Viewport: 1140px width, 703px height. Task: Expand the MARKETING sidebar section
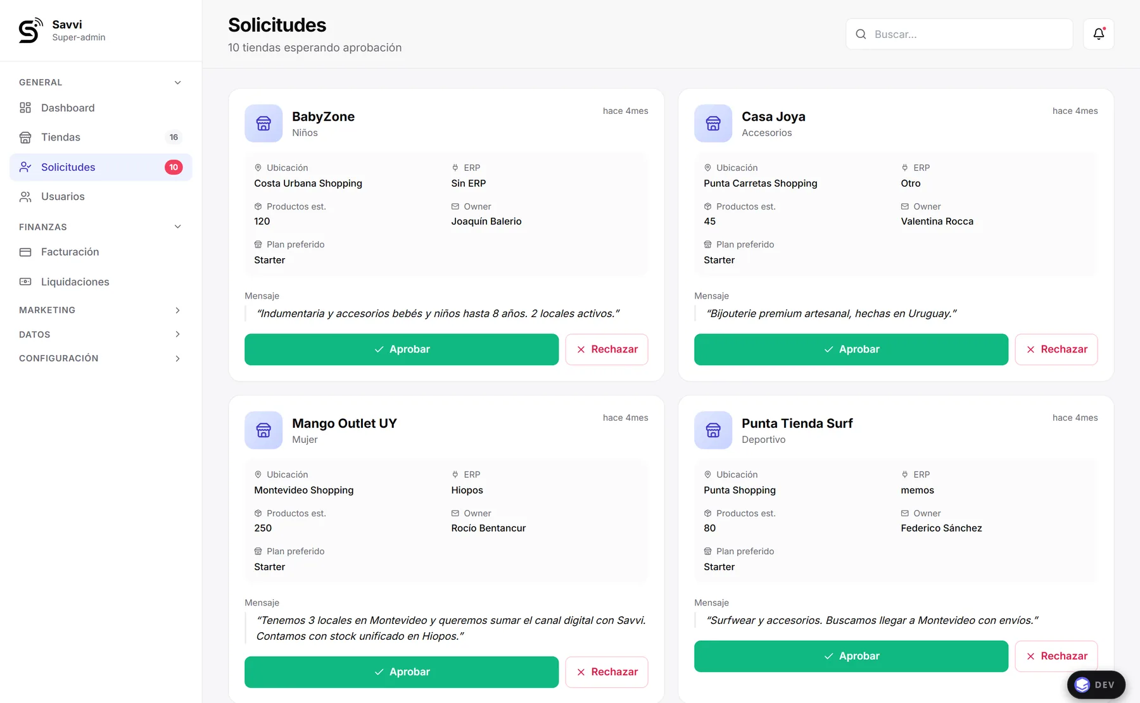(101, 310)
